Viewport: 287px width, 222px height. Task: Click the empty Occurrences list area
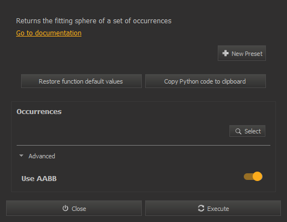[122, 131]
